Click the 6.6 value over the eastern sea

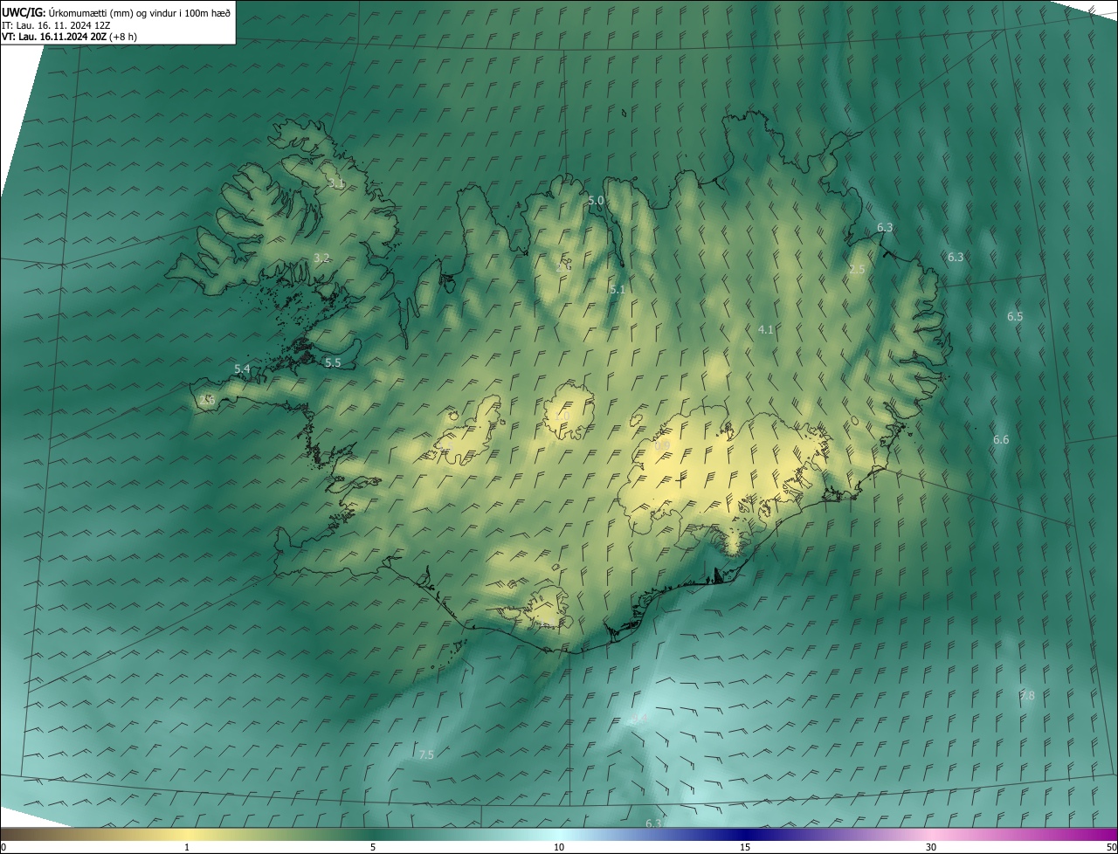1001,439
